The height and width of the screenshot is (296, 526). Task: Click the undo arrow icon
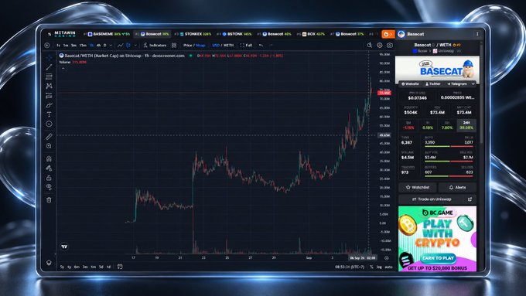point(261,46)
